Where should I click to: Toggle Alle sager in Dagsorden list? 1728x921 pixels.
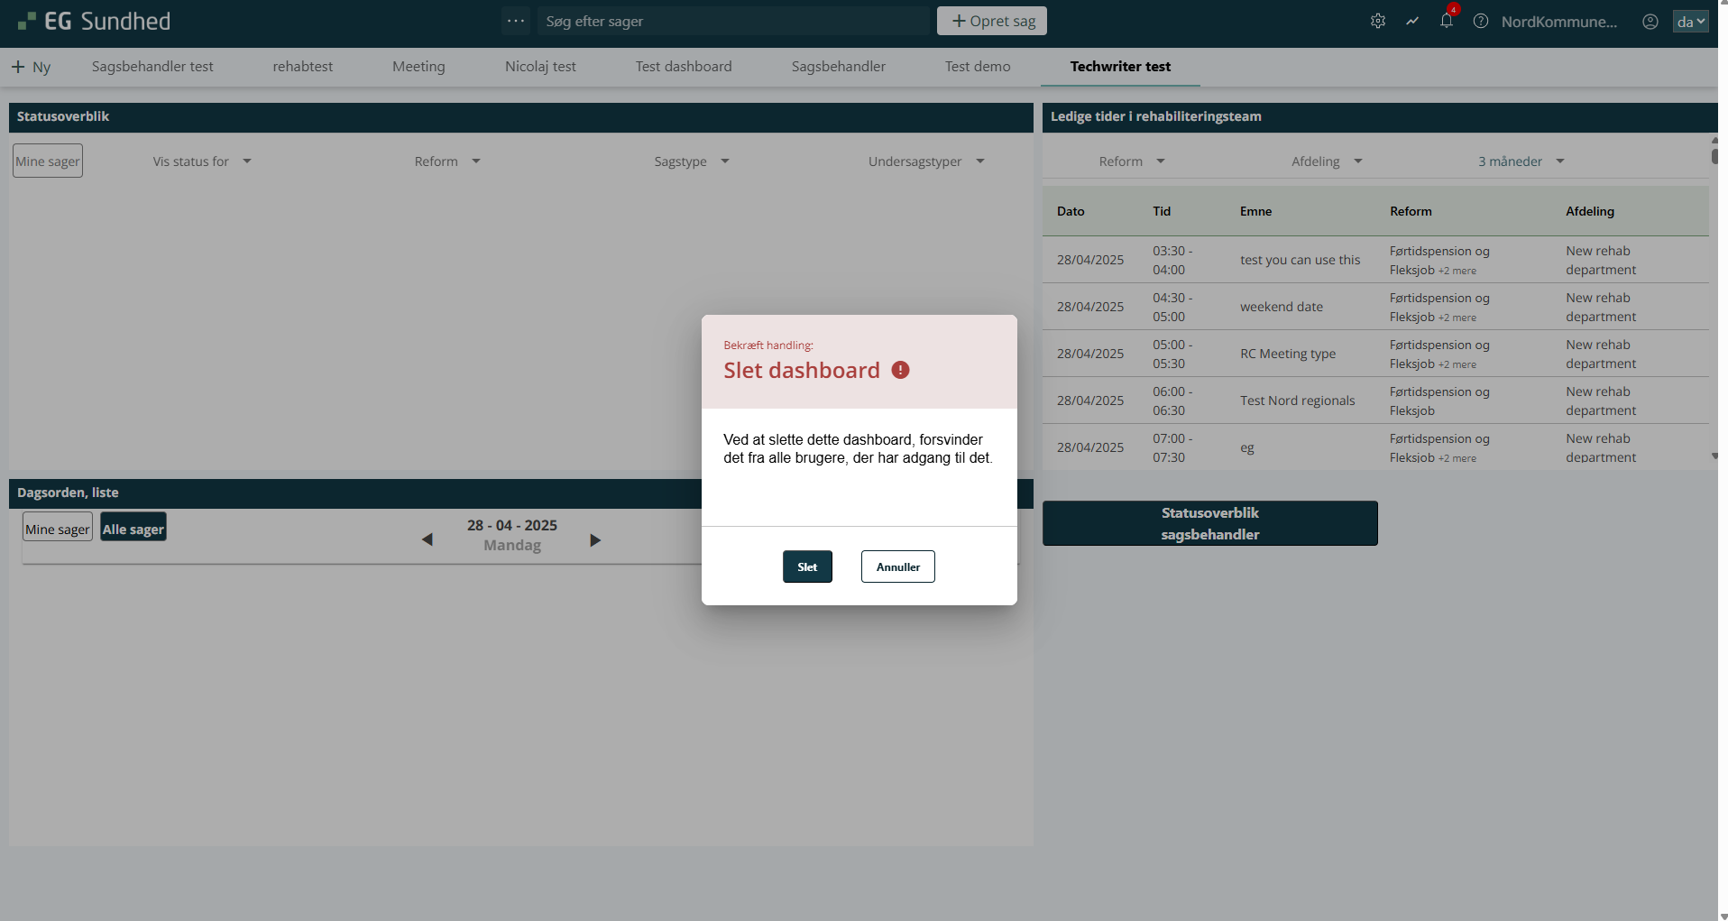(x=133, y=529)
